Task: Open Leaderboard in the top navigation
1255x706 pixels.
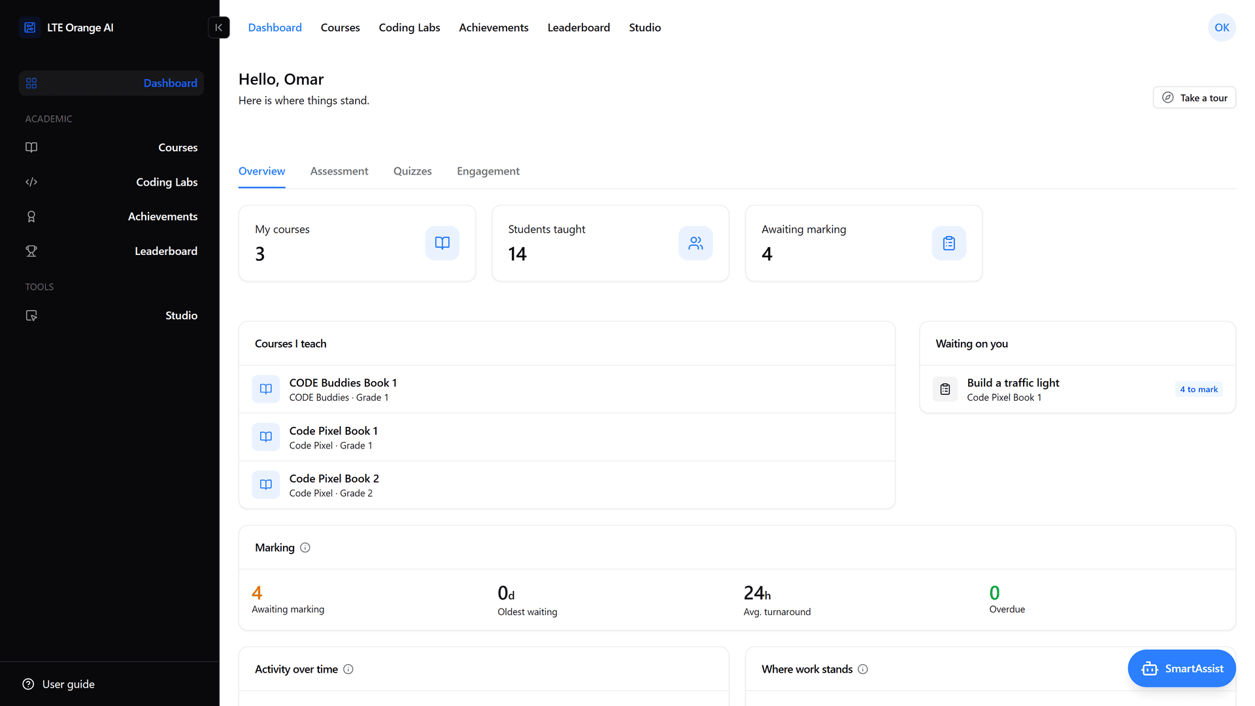Action: point(578,27)
